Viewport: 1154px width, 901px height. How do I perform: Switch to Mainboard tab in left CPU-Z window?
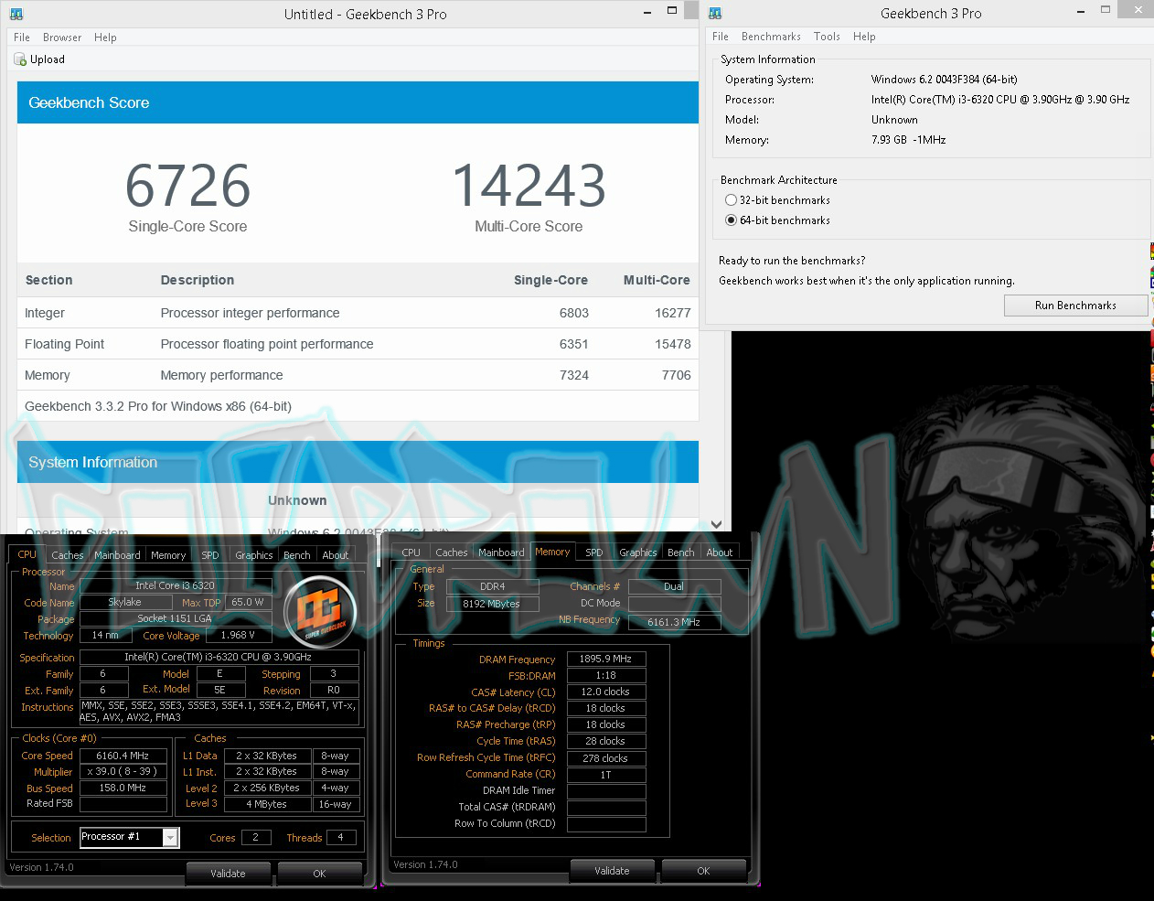(117, 555)
